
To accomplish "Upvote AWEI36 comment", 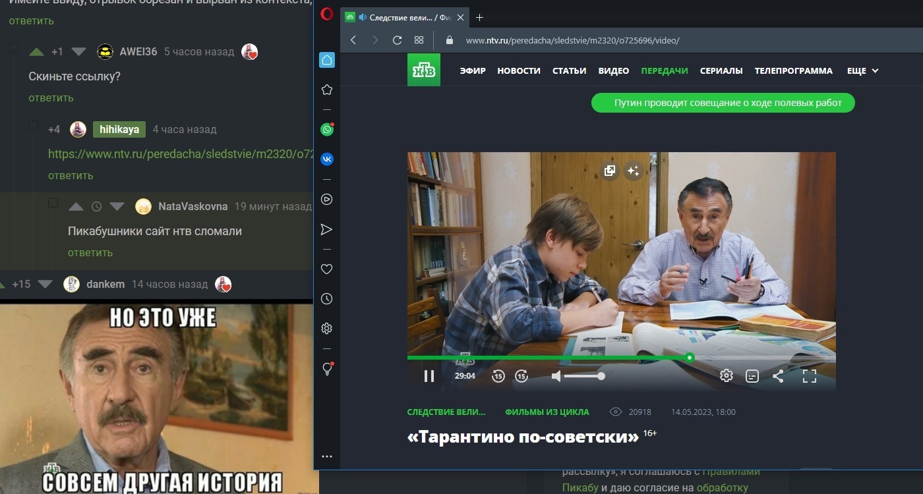I will [36, 51].
